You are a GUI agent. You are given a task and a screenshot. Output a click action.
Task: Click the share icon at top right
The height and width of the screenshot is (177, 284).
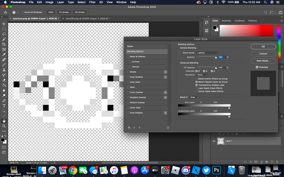pyautogui.click(x=280, y=12)
